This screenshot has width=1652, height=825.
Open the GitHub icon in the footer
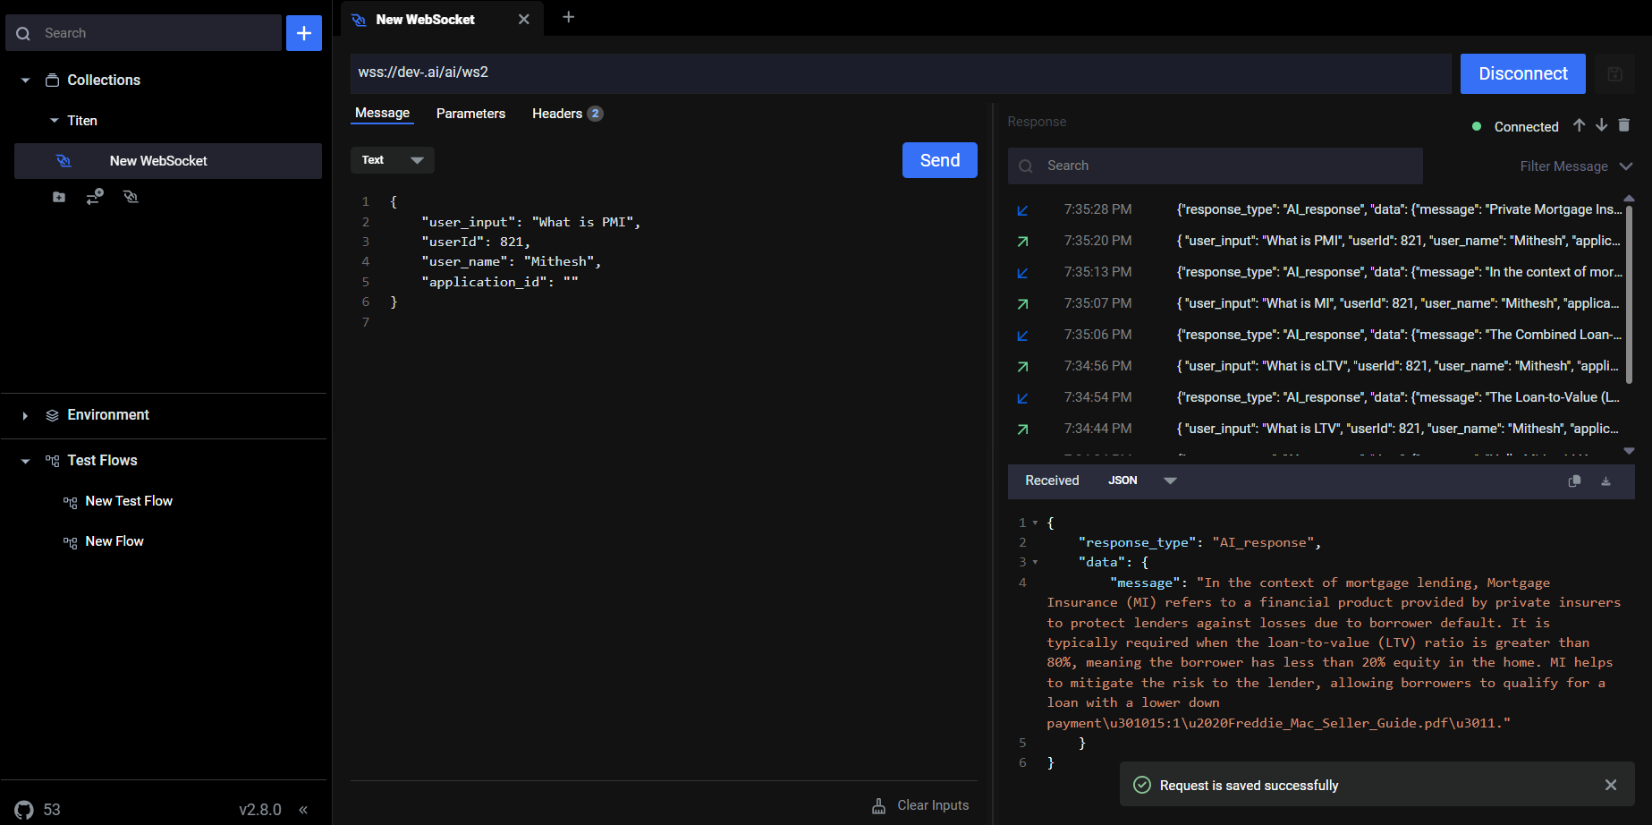point(24,810)
